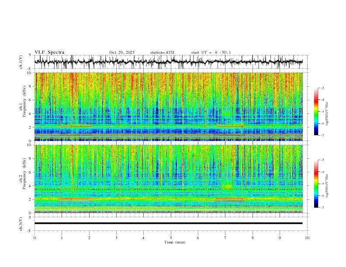346x267 pixels.
Task: Click the "ch.3(V)" axis label
Action: 21,224
